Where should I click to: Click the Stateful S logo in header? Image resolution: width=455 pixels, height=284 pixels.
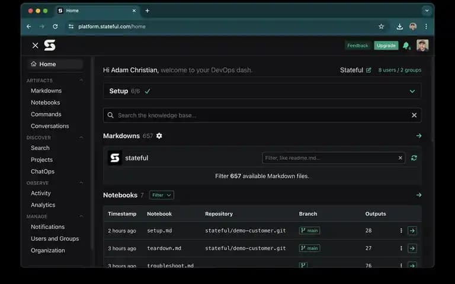(x=50, y=45)
